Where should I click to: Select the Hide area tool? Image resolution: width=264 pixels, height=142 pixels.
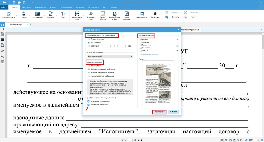coord(103,14)
